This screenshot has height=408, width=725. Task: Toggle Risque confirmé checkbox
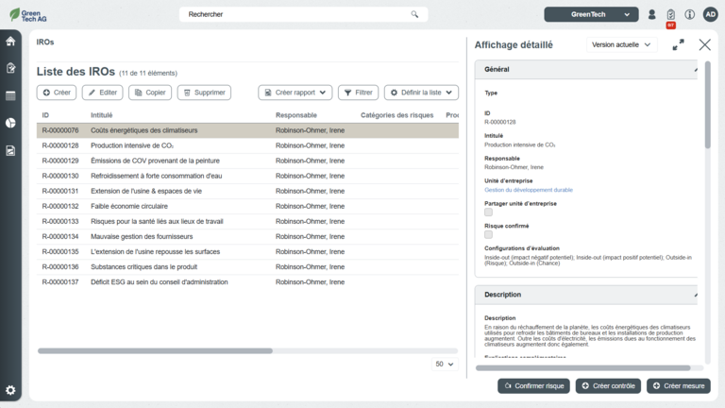point(488,235)
